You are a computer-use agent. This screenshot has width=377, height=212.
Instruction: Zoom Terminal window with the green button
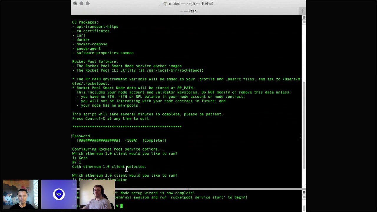point(87,4)
